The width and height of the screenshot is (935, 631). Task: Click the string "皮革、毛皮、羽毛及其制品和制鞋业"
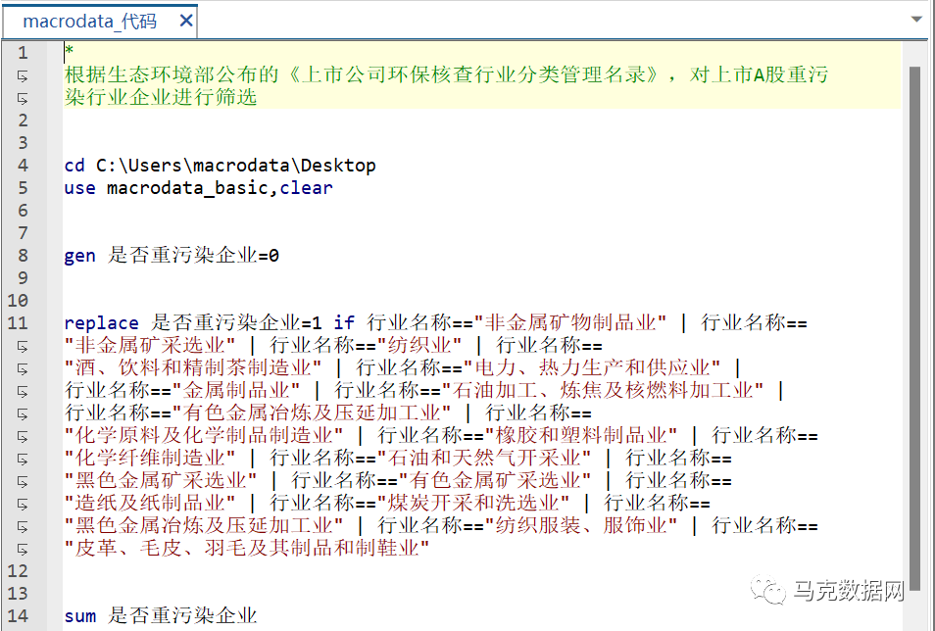point(247,548)
